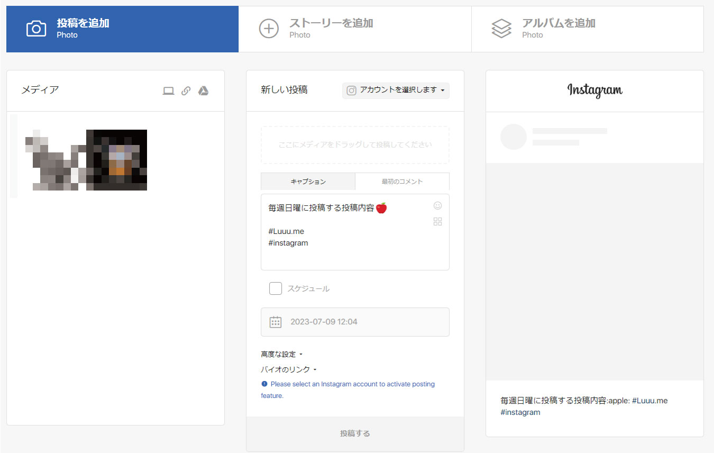
Task: Open the アカウントを選択します dropdown
Action: point(396,90)
